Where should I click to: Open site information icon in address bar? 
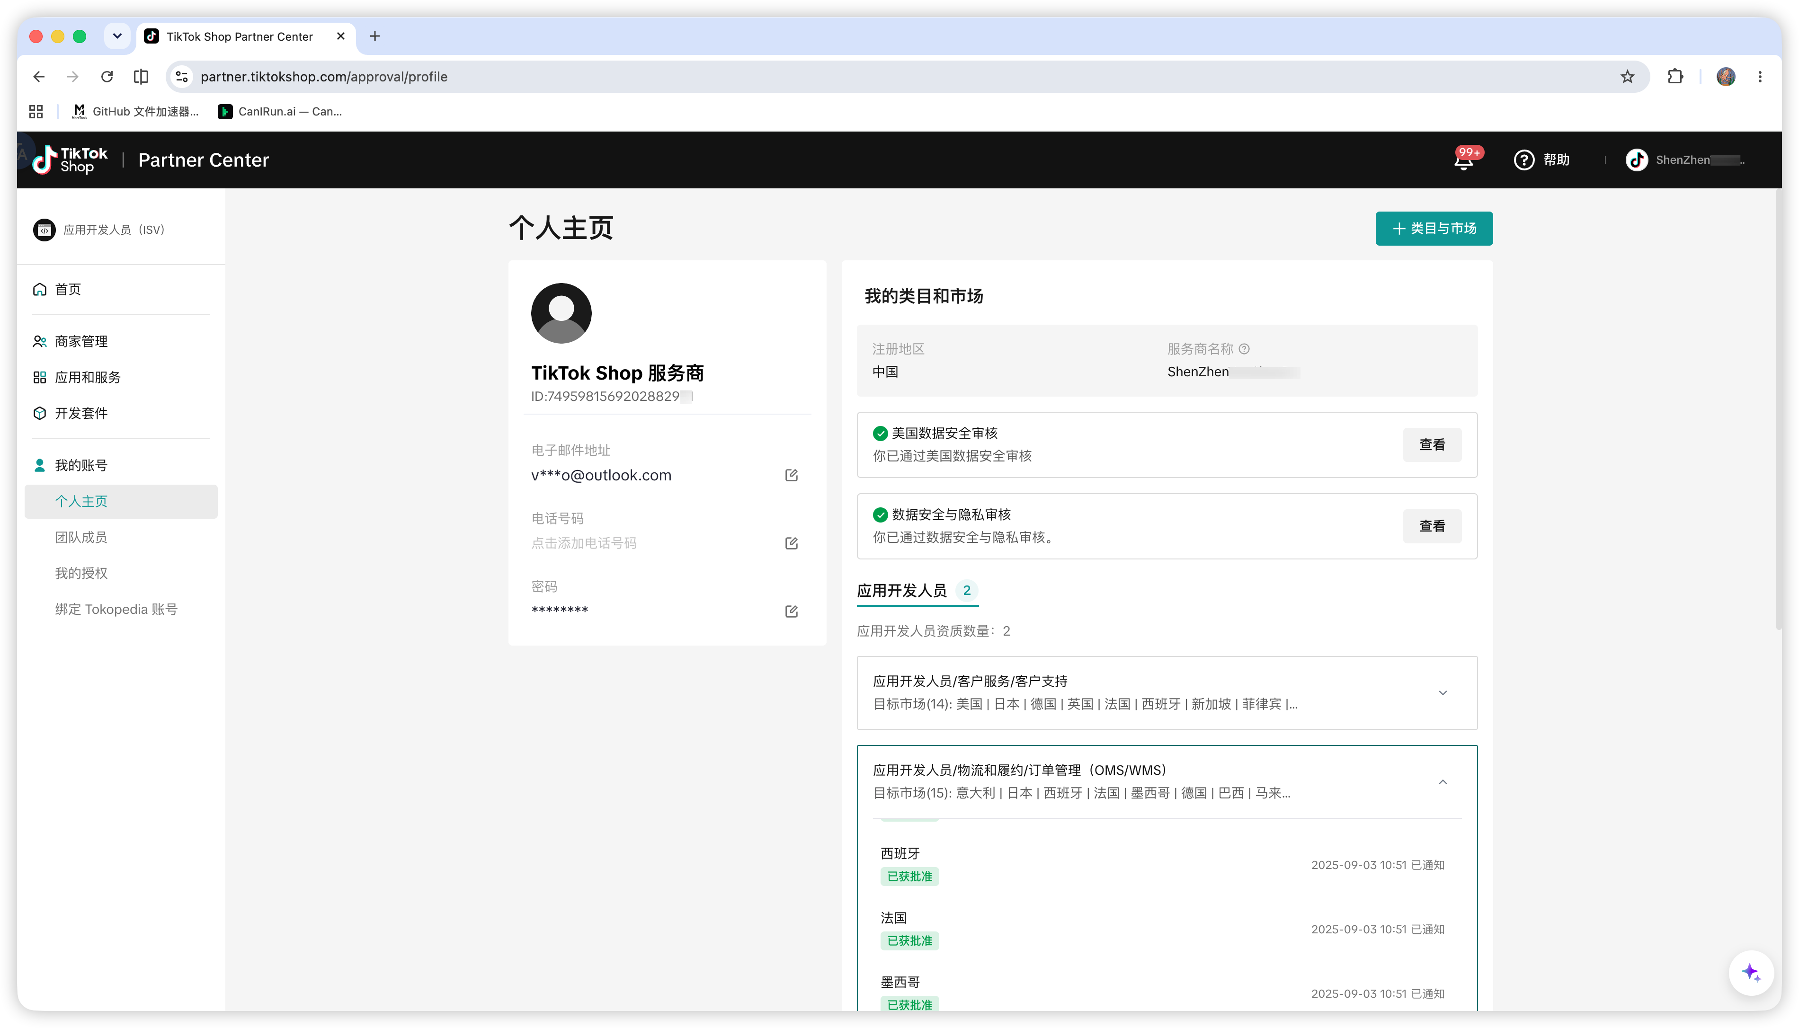[181, 76]
